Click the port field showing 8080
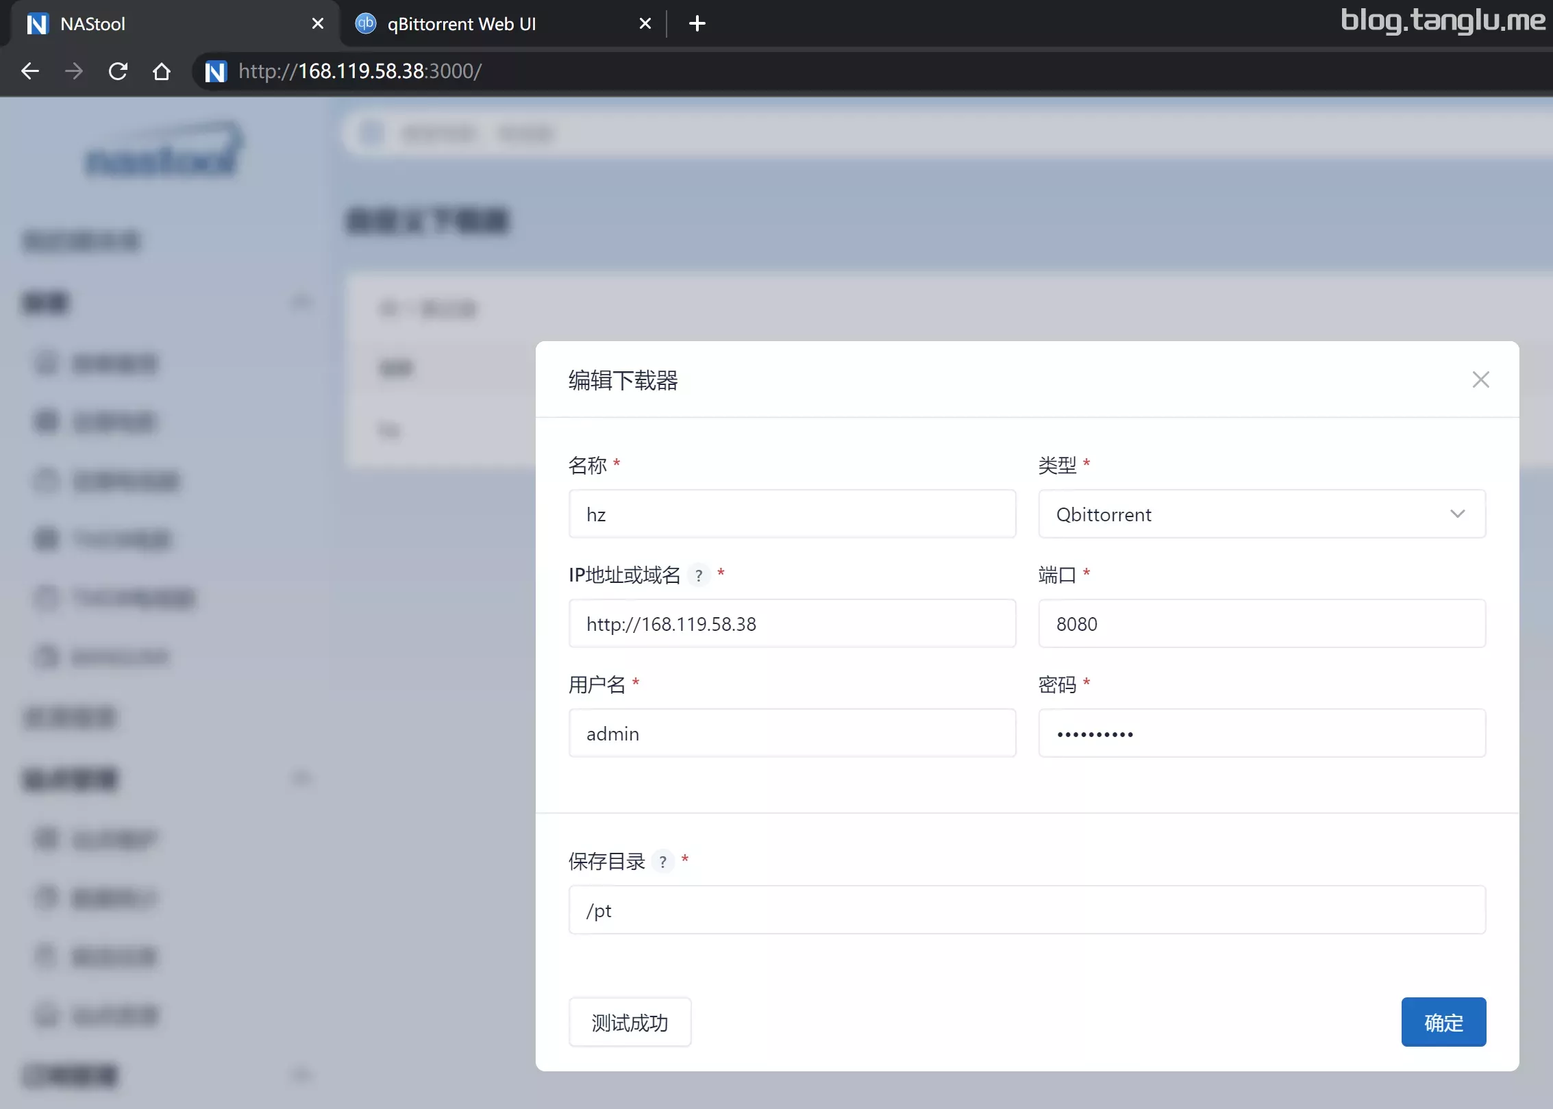This screenshot has width=1553, height=1109. [x=1261, y=623]
